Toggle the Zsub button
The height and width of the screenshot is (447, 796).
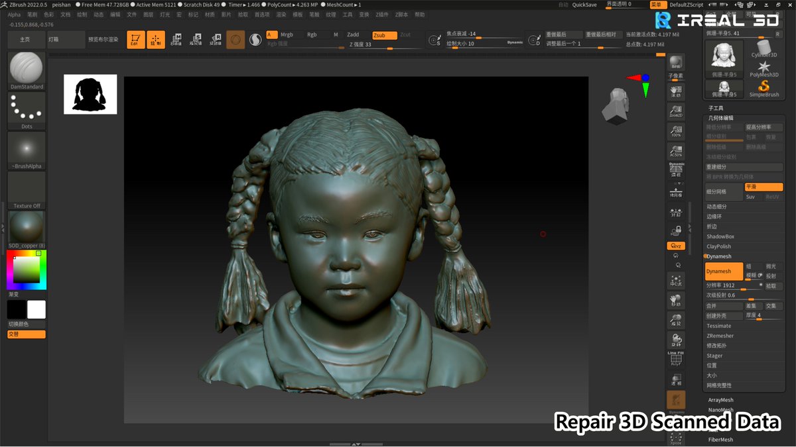click(385, 35)
